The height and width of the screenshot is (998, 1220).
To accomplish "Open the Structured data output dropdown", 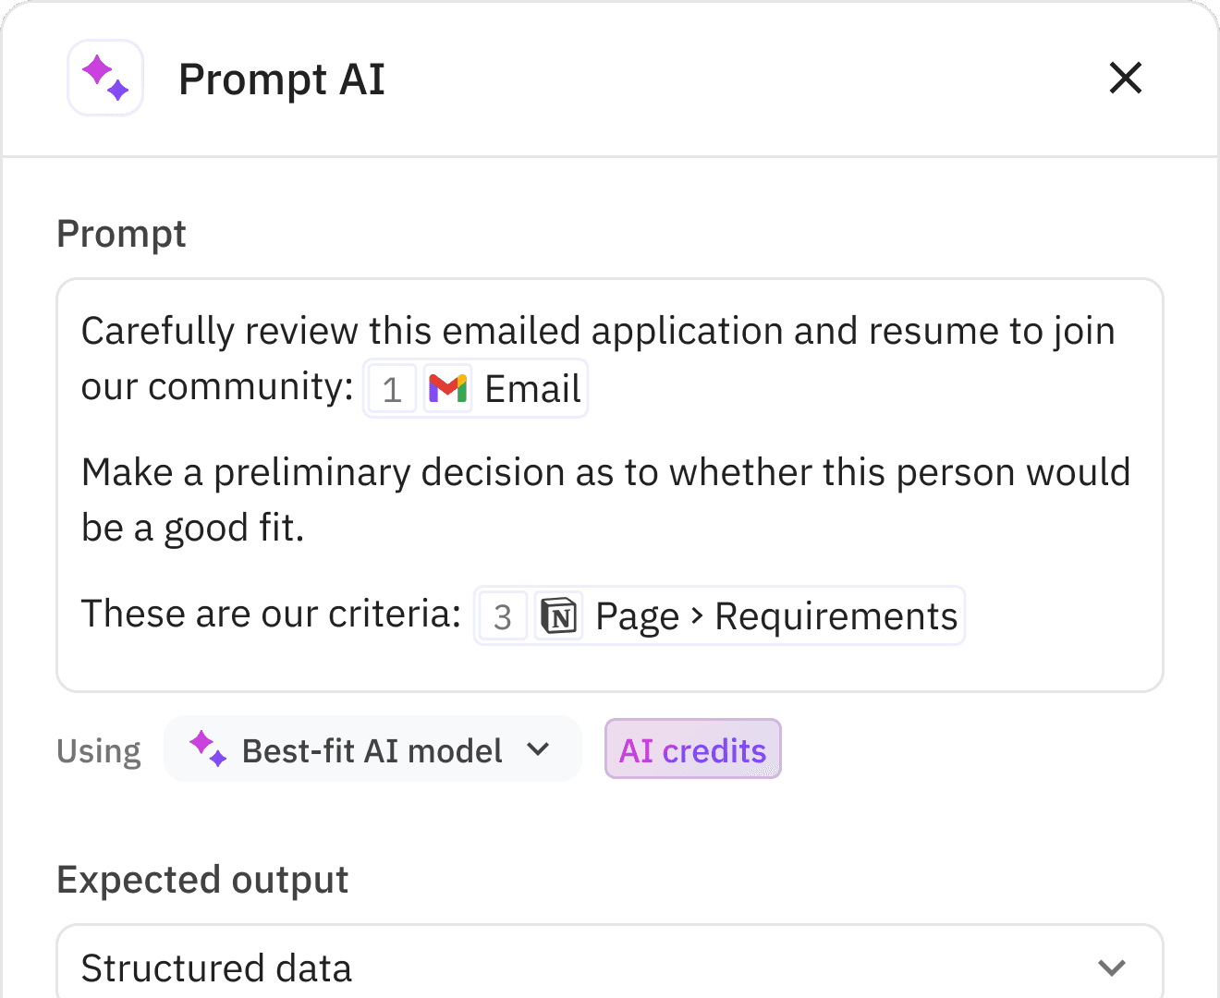I will [x=610, y=961].
